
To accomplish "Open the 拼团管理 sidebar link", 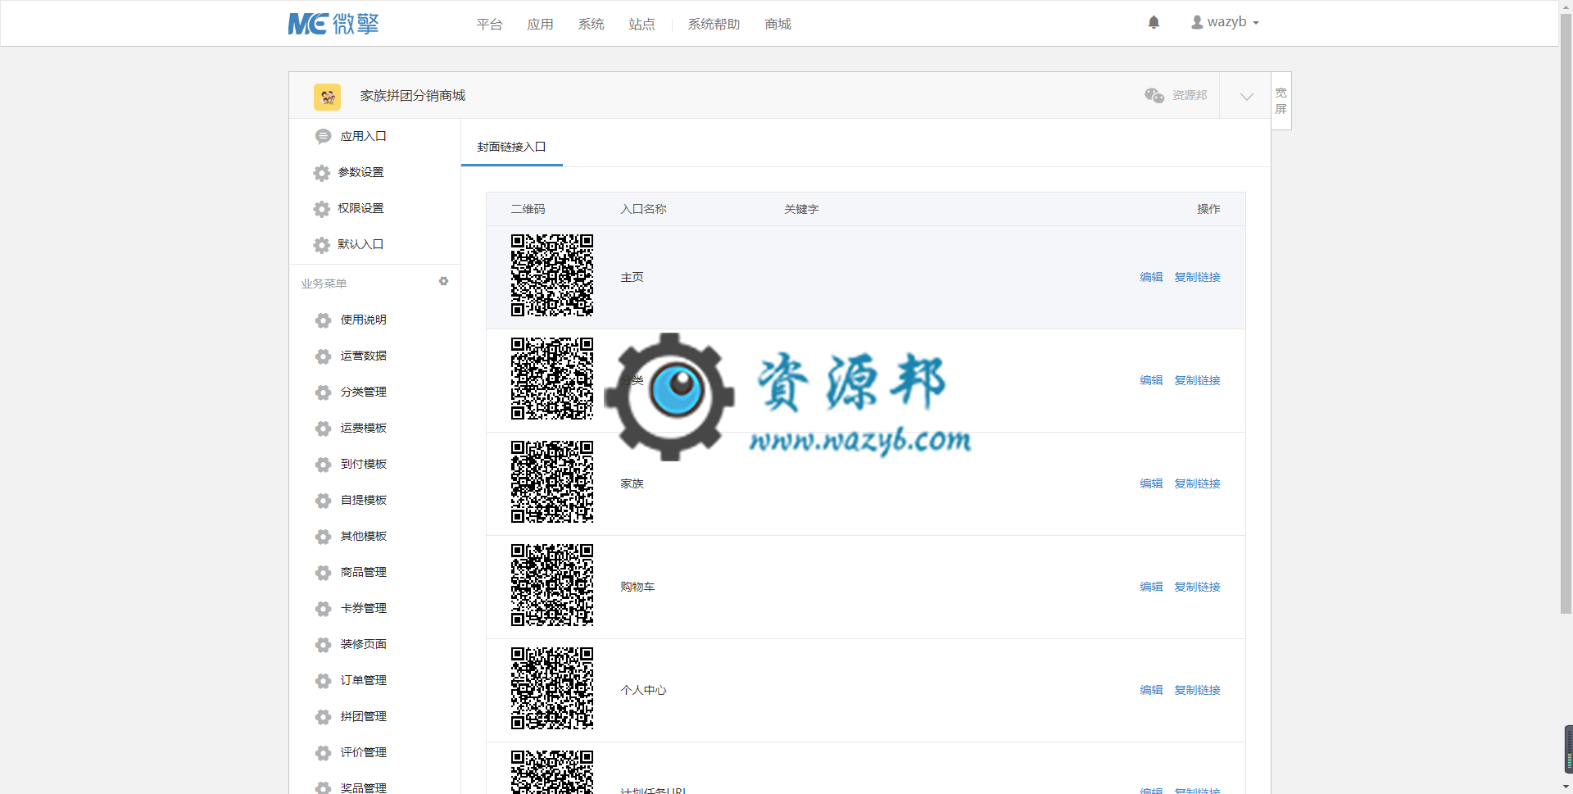I will [363, 716].
